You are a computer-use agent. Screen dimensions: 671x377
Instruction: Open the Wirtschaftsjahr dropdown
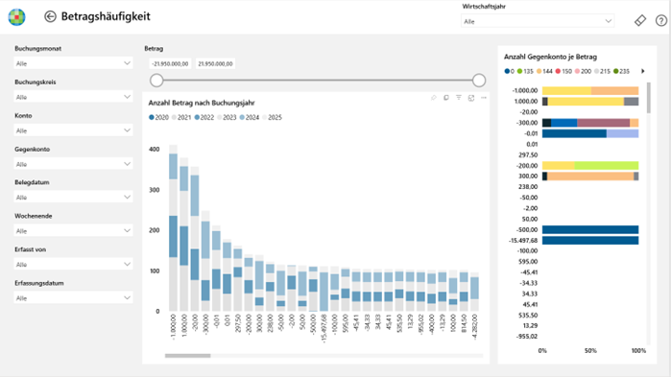tap(538, 21)
